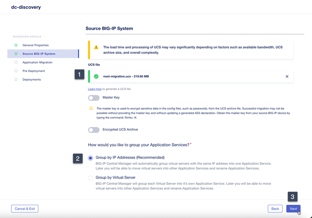Viewport: 312px width, 218px height.
Task: Select Group by IP Addresses radio button
Action: pyautogui.click(x=90, y=158)
